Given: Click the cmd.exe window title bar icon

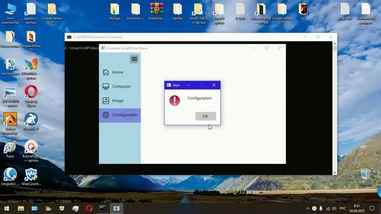Looking at the screenshot, I should click(69, 37).
